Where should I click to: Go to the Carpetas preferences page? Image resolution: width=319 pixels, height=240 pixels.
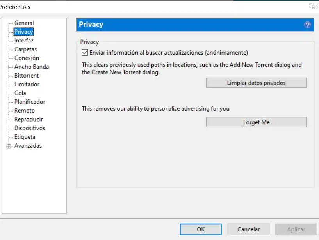pyautogui.click(x=25, y=49)
